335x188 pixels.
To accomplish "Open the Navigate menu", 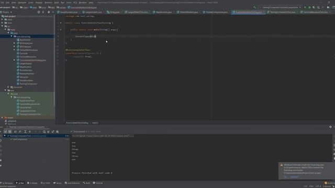I will pos(22,3).
